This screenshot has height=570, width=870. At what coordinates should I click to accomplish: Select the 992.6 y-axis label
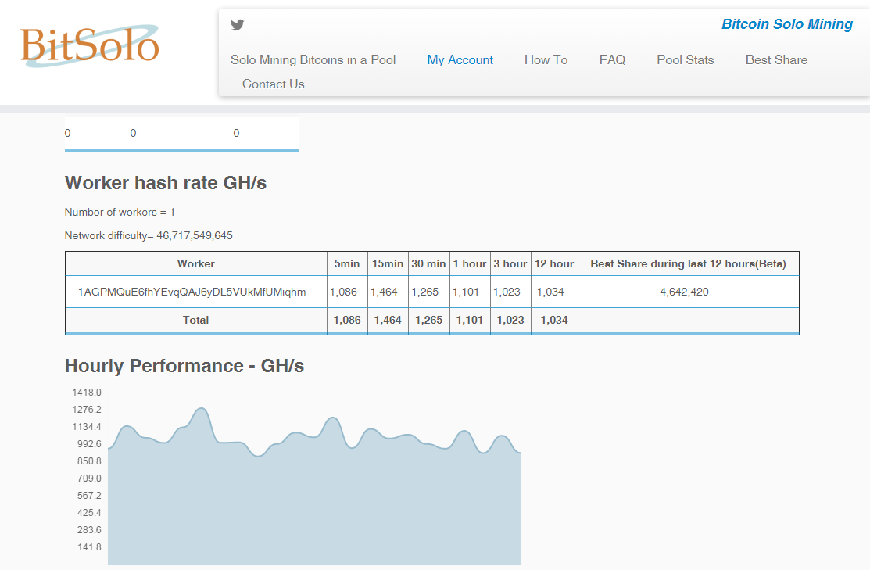[89, 444]
